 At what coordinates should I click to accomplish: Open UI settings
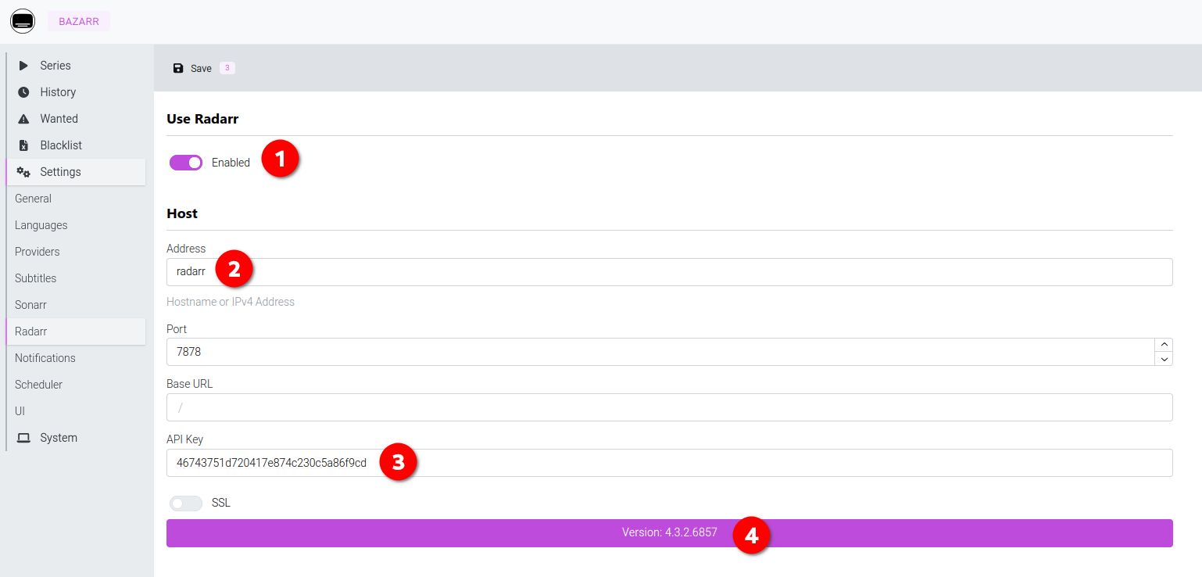pyautogui.click(x=76, y=411)
